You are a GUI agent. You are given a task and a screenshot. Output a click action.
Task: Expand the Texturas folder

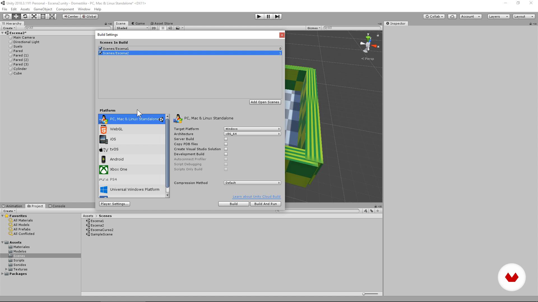6,269
